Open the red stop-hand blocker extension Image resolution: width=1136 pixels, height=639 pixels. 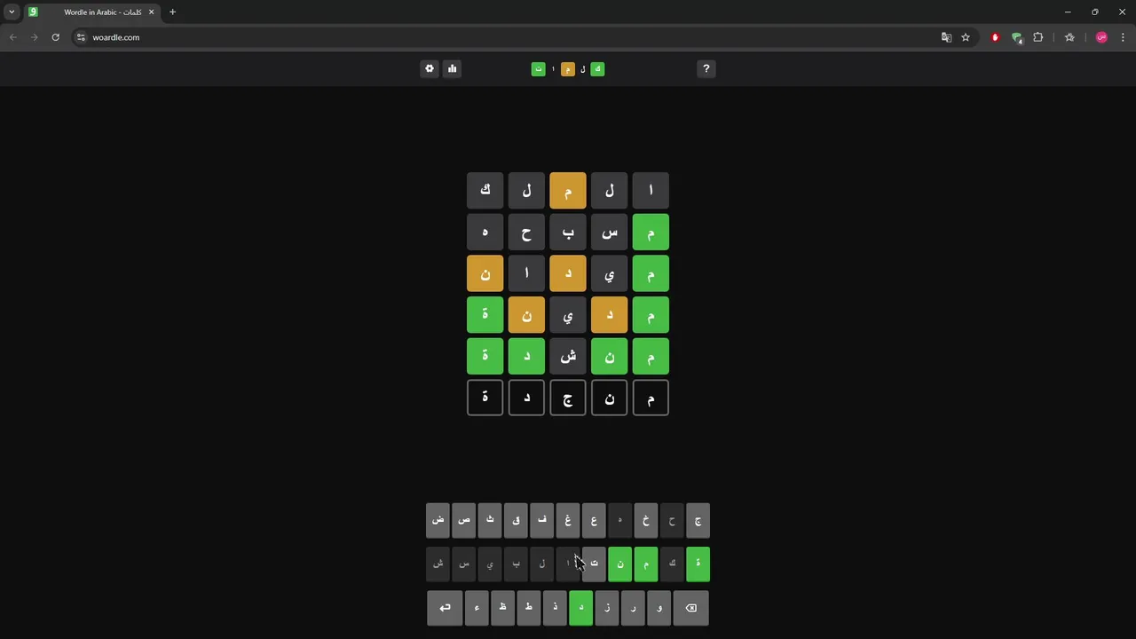point(995,37)
